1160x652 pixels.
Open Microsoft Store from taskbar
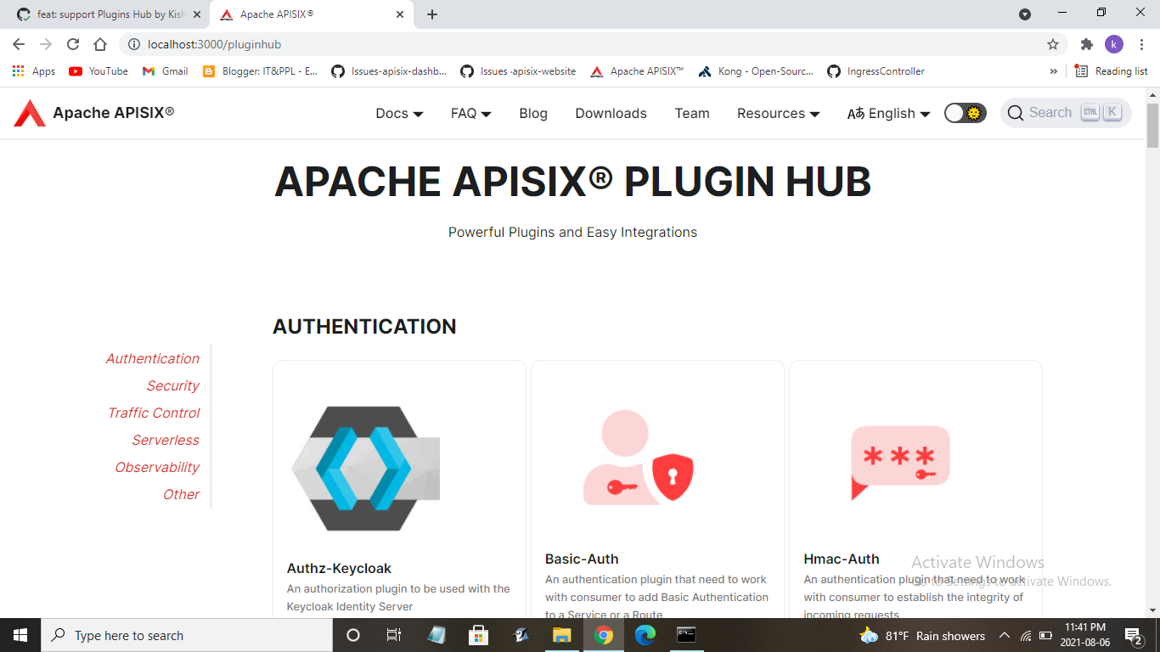click(478, 635)
